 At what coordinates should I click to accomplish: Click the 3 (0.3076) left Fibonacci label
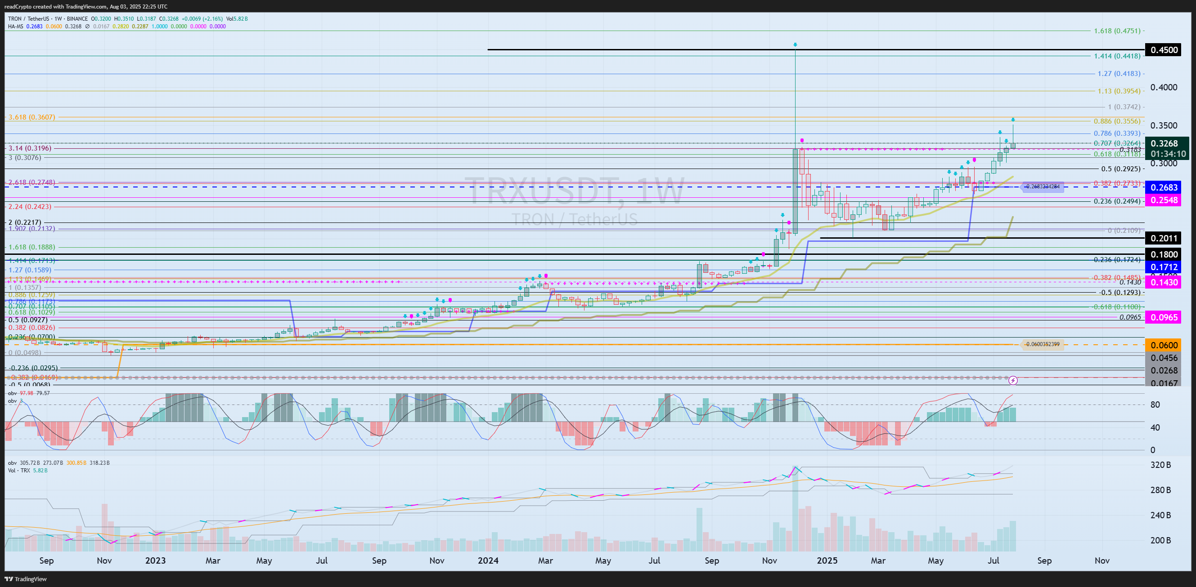[25, 158]
